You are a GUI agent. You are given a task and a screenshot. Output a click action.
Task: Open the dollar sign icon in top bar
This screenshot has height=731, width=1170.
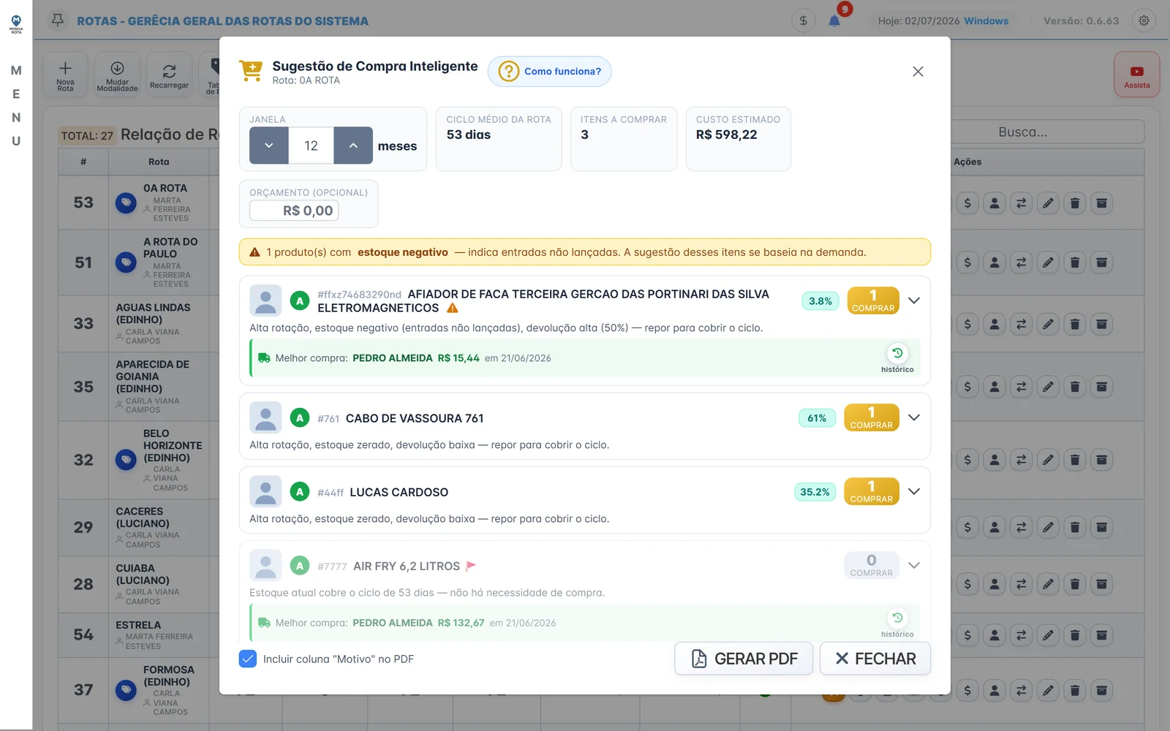(803, 20)
